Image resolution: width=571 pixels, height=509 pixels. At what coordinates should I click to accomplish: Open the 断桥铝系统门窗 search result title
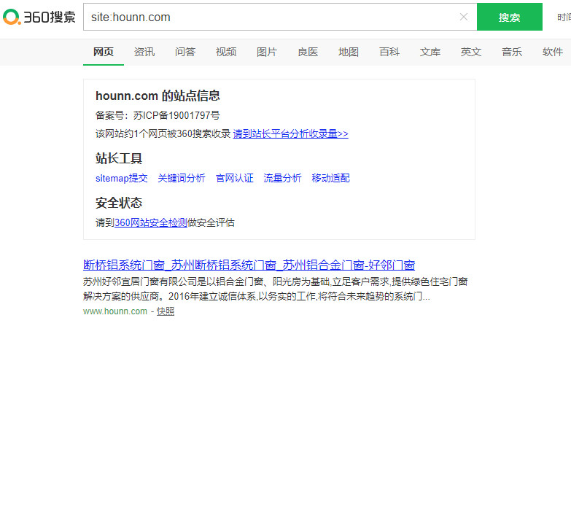pyautogui.click(x=249, y=265)
